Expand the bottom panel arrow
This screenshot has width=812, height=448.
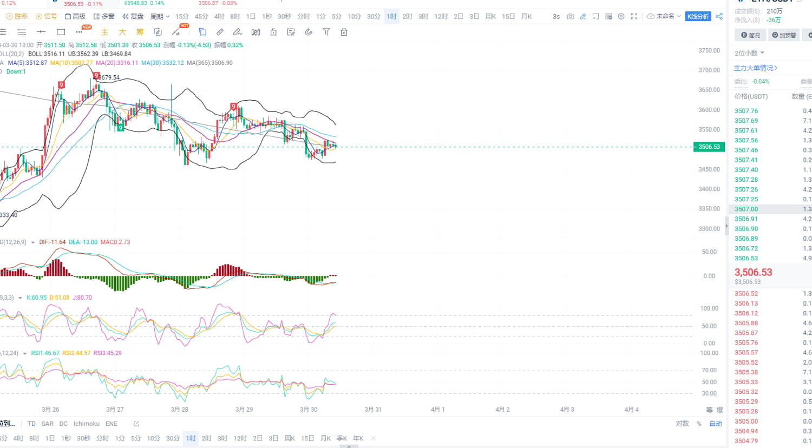349,446
